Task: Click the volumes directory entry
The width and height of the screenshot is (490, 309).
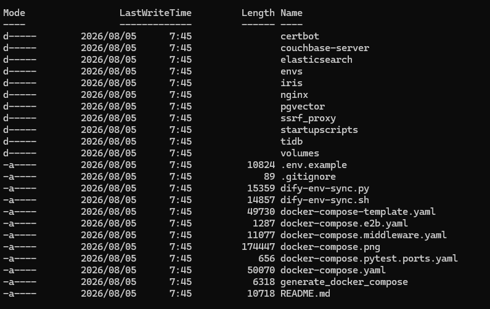Action: [300, 153]
